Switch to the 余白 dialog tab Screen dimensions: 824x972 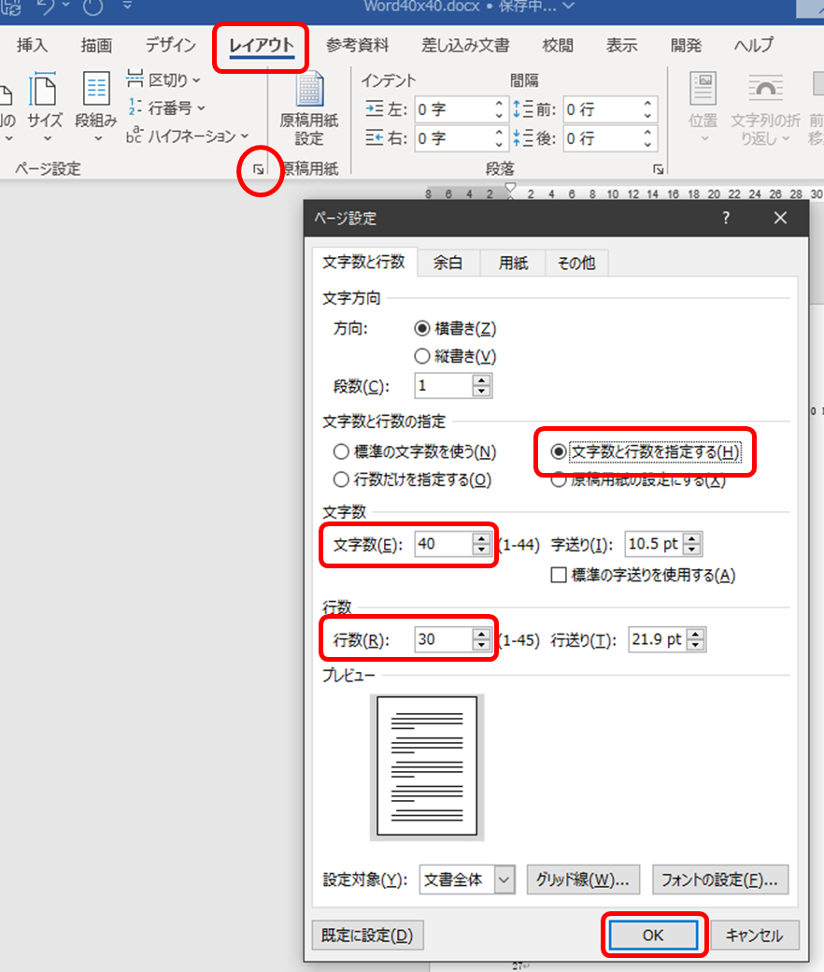(x=448, y=263)
